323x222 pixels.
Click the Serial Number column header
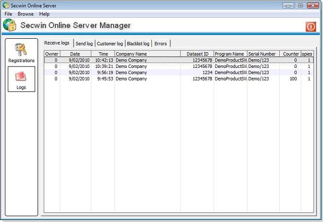pos(262,54)
